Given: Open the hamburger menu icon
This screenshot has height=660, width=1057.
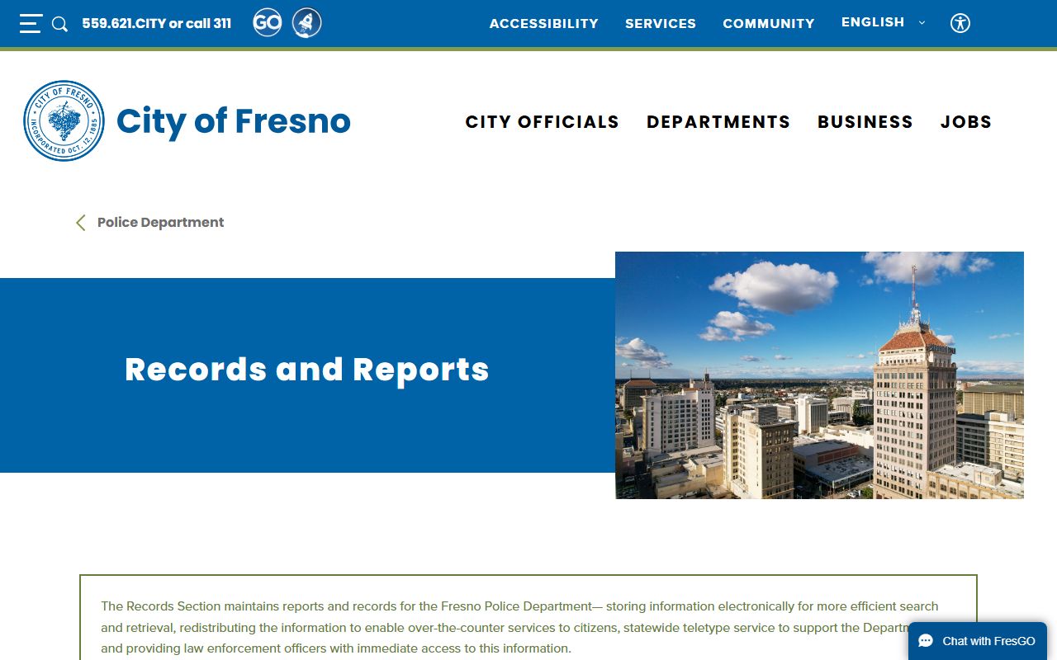Looking at the screenshot, I should pos(31,23).
